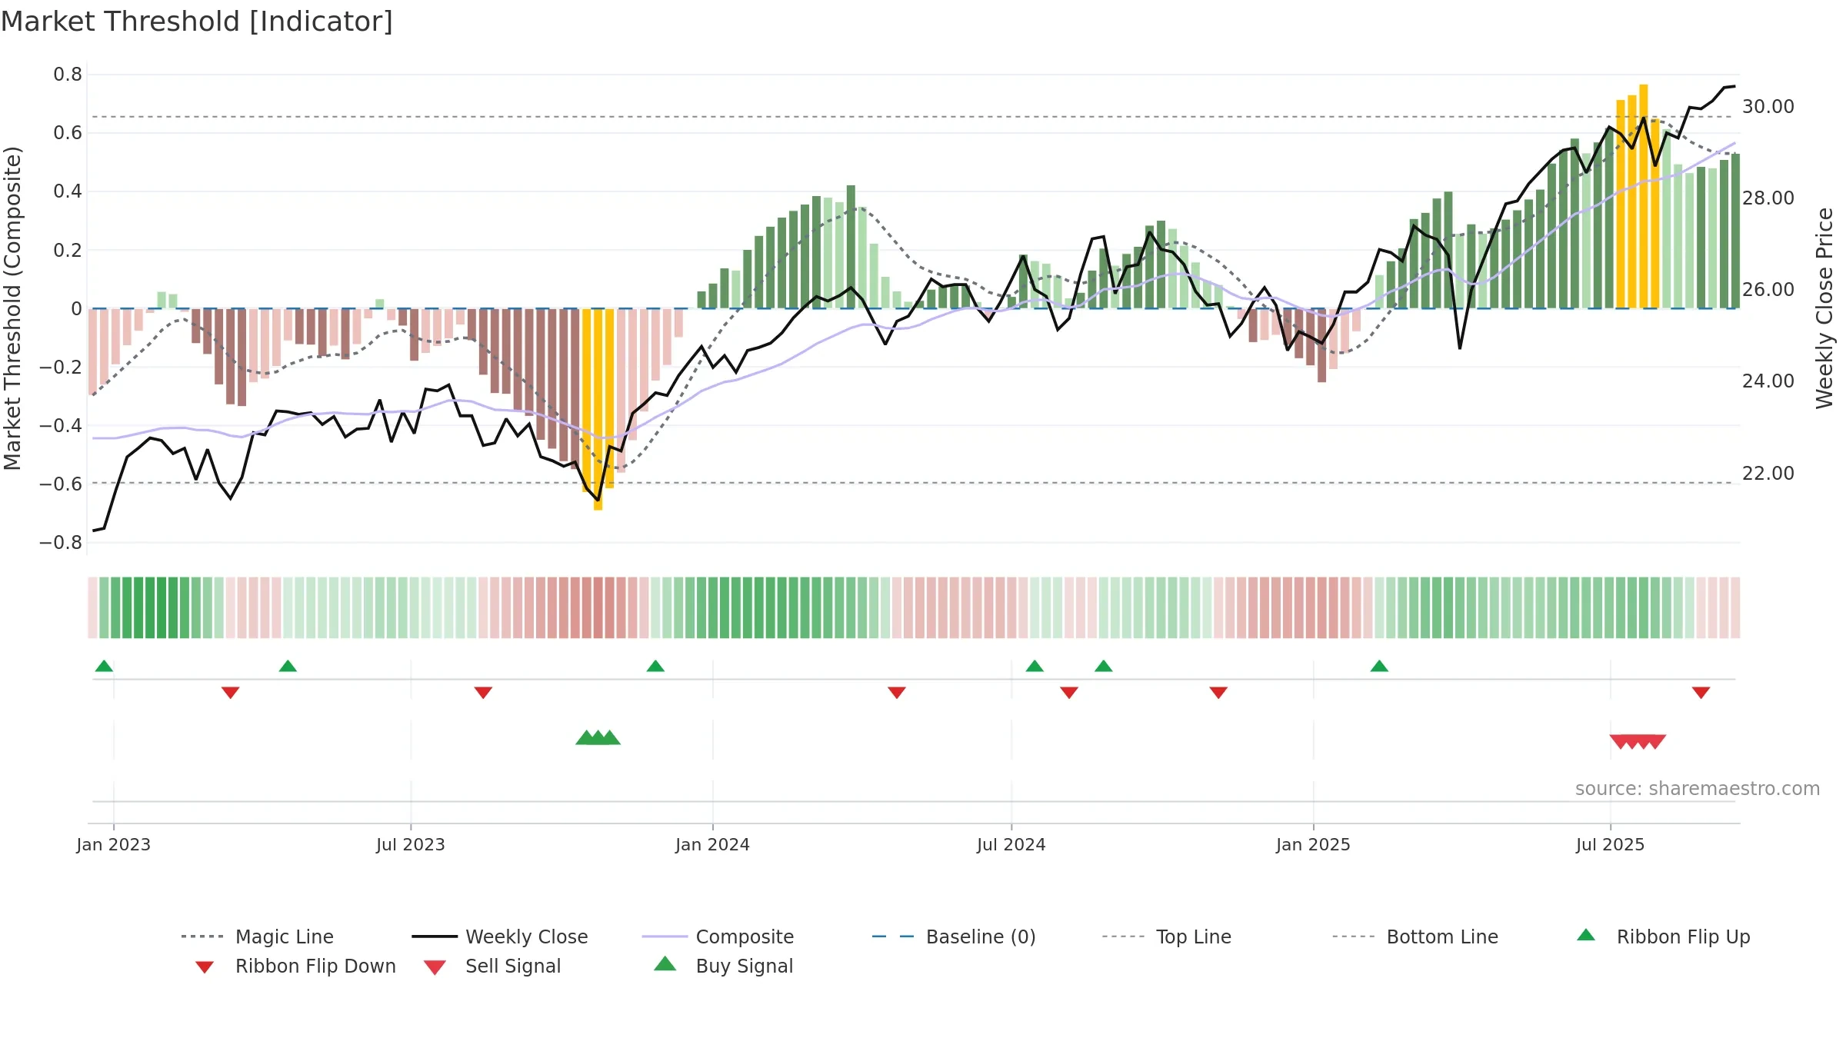Screen dimensions: 1846x1038
Task: Click the yellow bars near the Jul 2025 peak
Action: 1638,196
